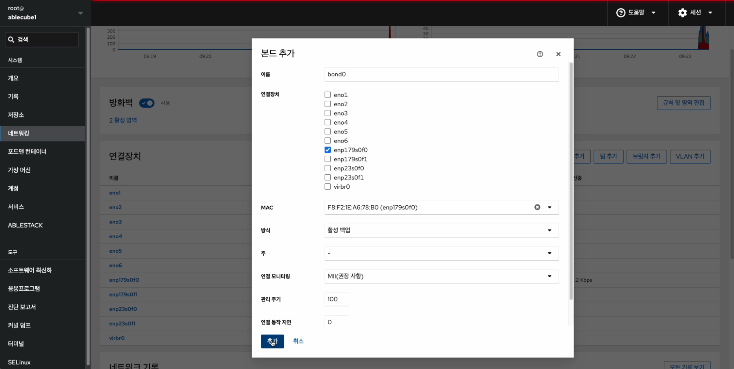Viewport: 734px width, 369px height.
Task: Expand the root@ablecube1 host selector
Action: [x=80, y=13]
